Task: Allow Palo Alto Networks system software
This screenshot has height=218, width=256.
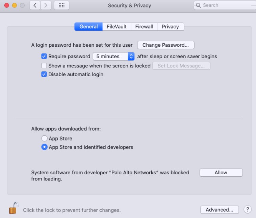Action: coord(221,173)
